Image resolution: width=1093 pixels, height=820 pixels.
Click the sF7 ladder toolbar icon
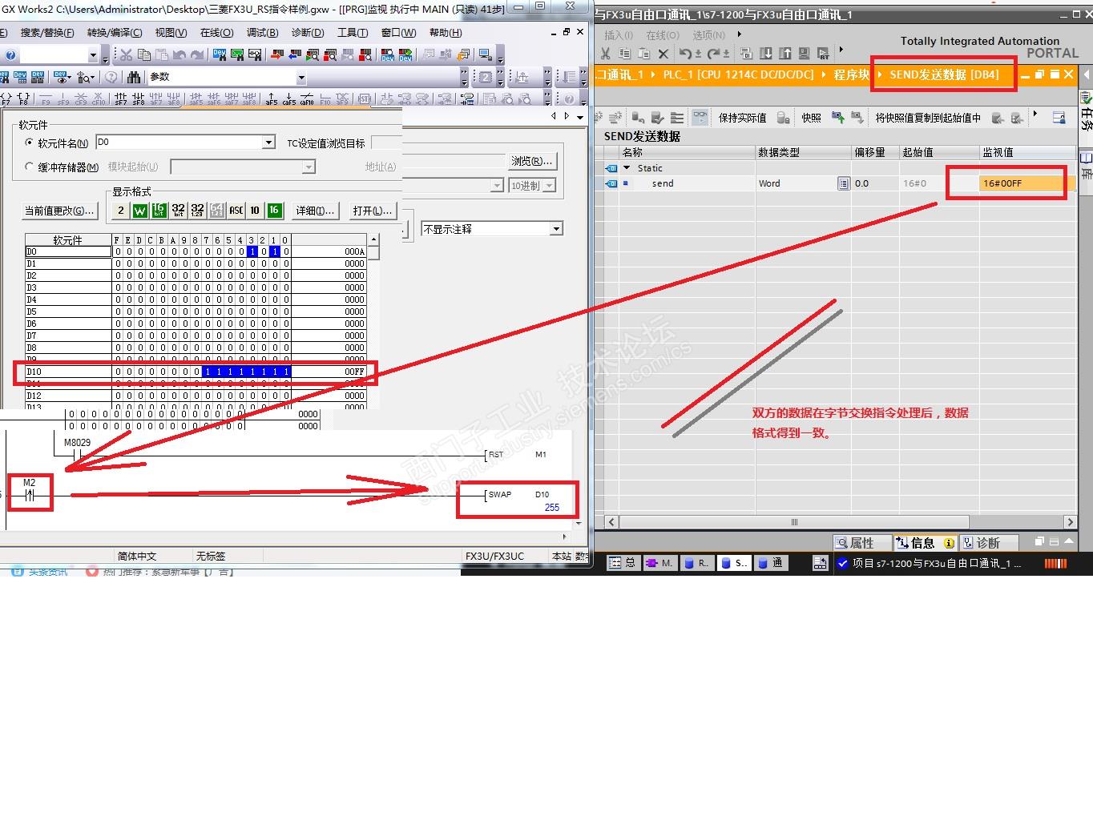(x=121, y=99)
